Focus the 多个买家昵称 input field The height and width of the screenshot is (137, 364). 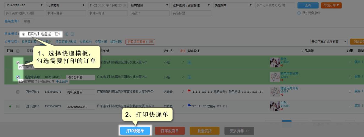[24, 13]
